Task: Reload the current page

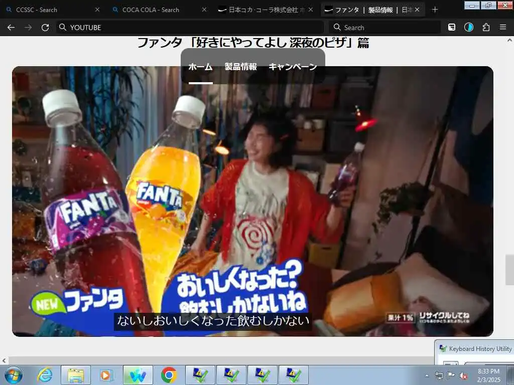Action: [x=45, y=28]
